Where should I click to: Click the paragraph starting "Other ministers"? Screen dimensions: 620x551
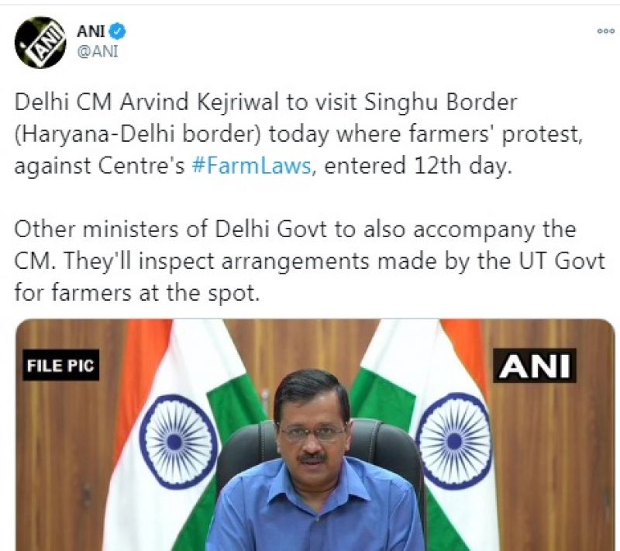pos(310,260)
